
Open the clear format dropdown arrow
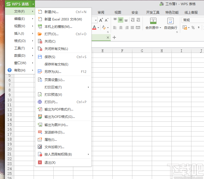point(108,28)
